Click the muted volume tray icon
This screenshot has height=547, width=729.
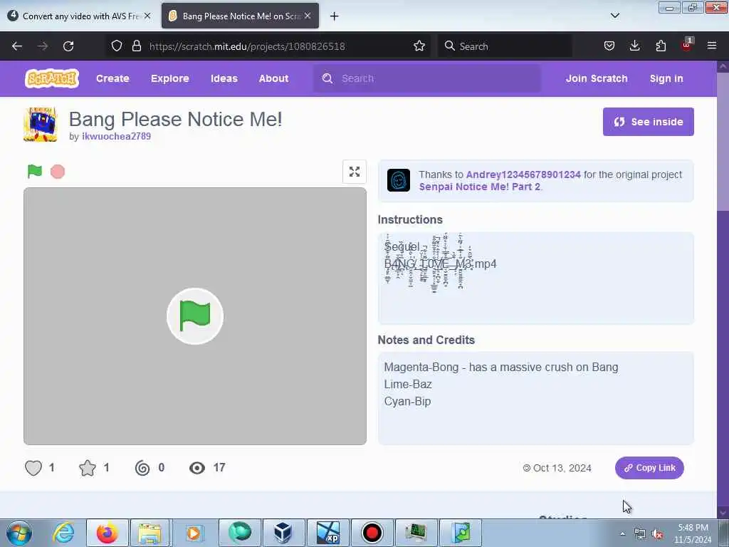[657, 534]
